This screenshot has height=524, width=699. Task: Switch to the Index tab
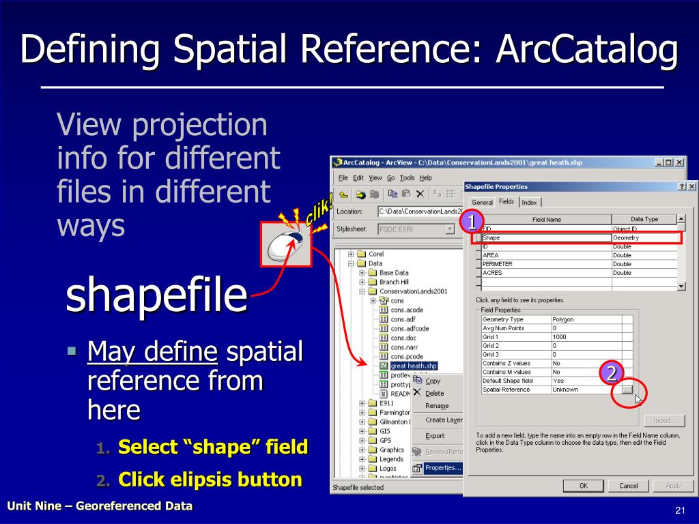coord(530,202)
